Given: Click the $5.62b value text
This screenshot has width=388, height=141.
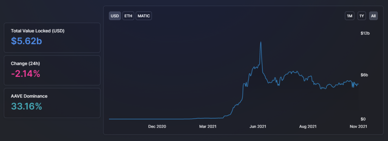Looking at the screenshot, I should tap(27, 41).
